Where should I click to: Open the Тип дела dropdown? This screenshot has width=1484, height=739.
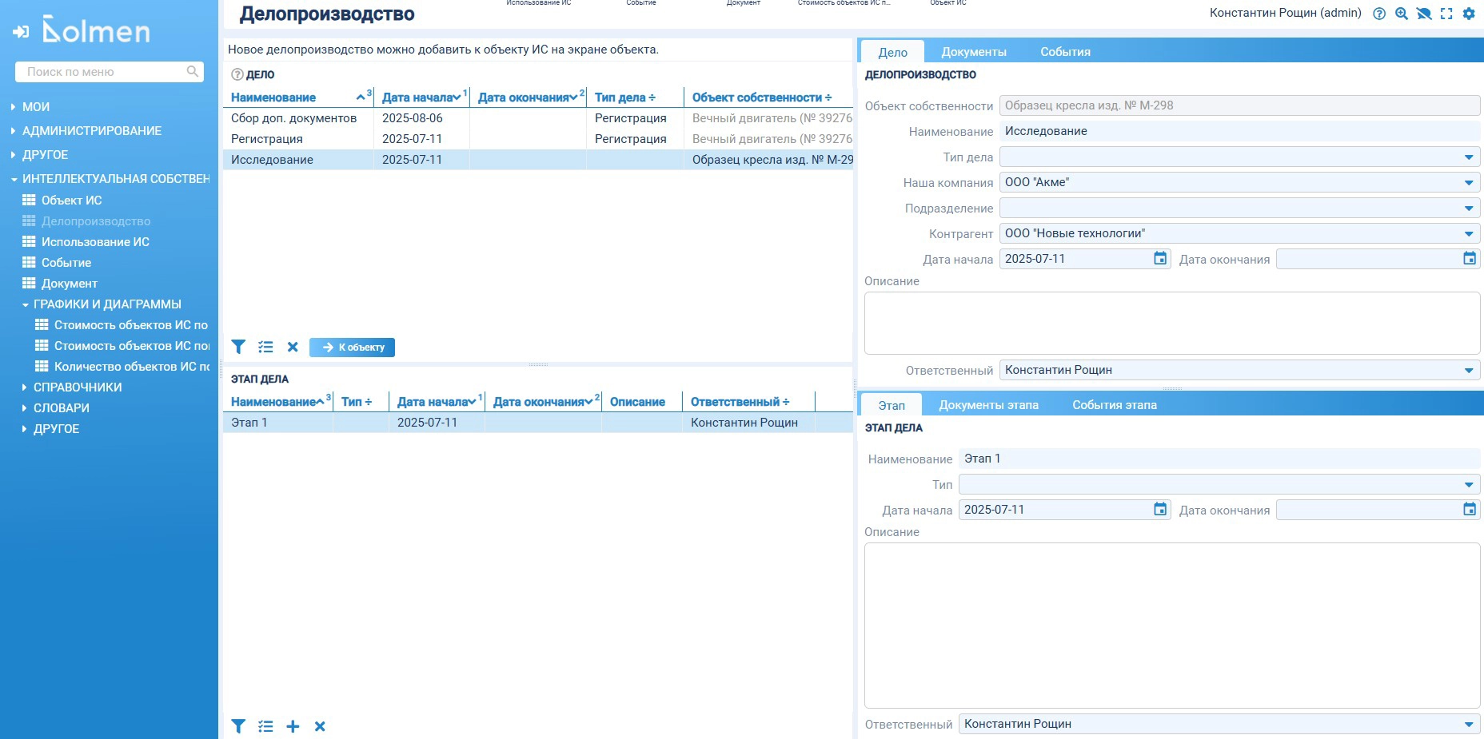(x=1469, y=157)
